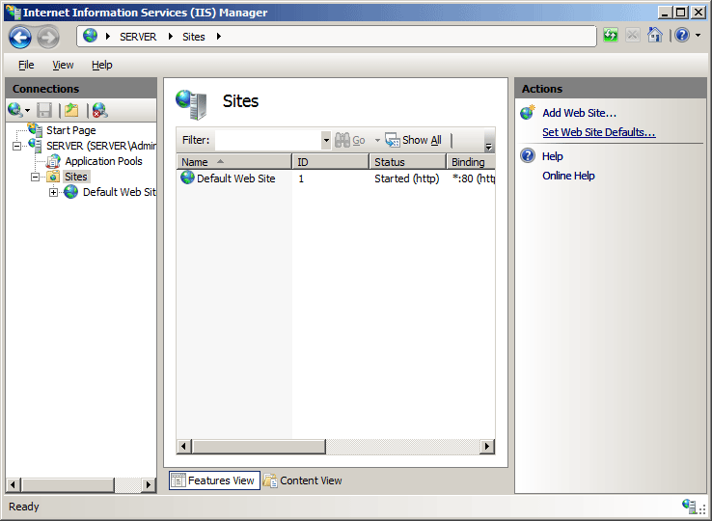Click inside the Filter text field
The width and height of the screenshot is (712, 521).
[267, 141]
